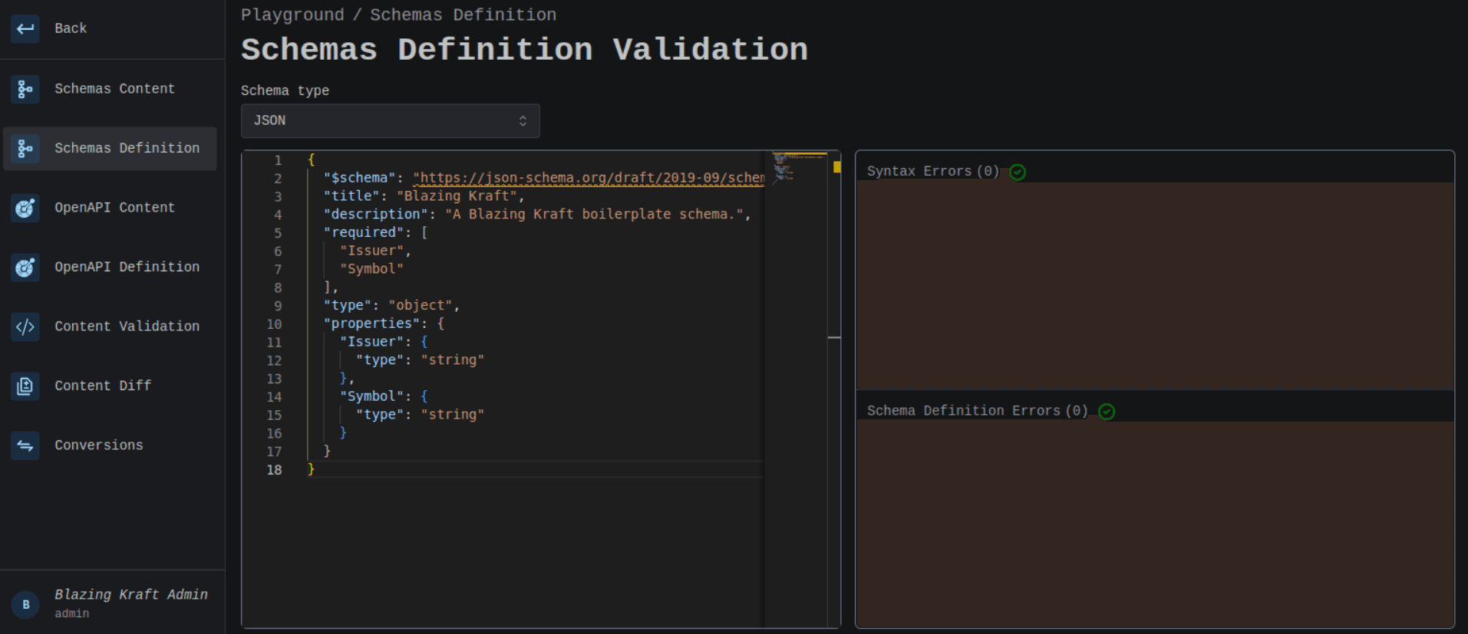Viewport: 1468px width, 634px height.
Task: Click the closing brace on line 18
Action: (311, 469)
